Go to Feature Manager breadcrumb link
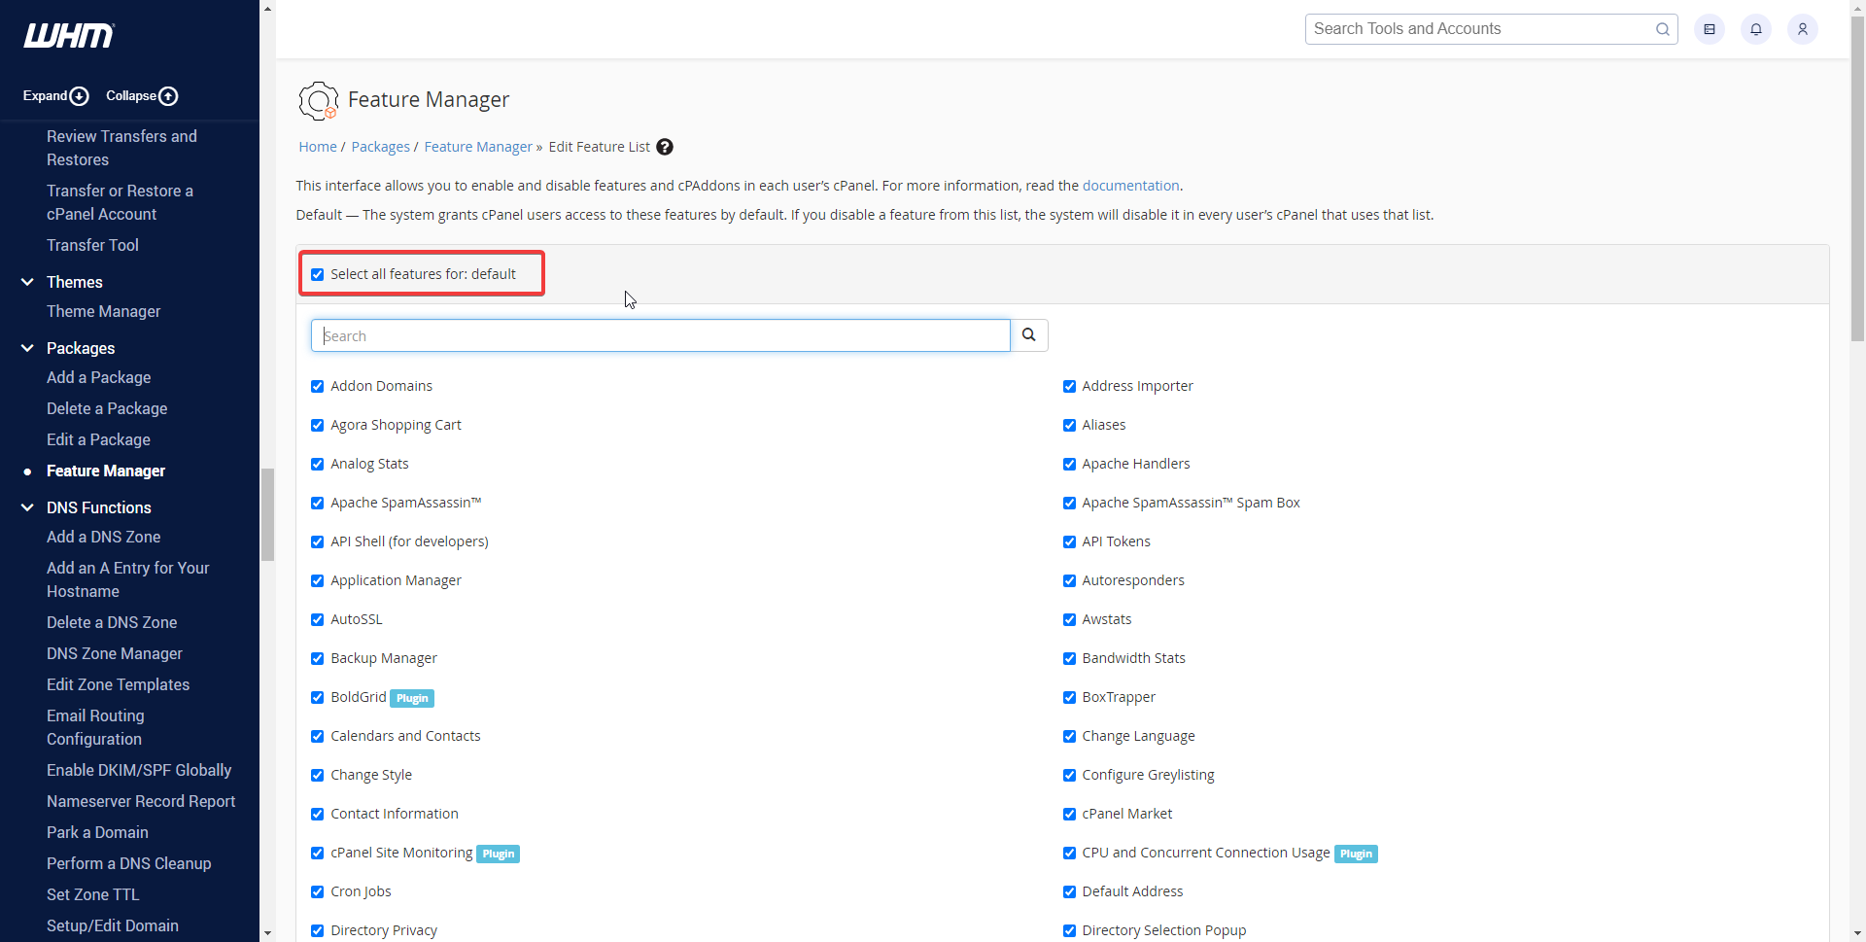The width and height of the screenshot is (1866, 942). pos(478,147)
